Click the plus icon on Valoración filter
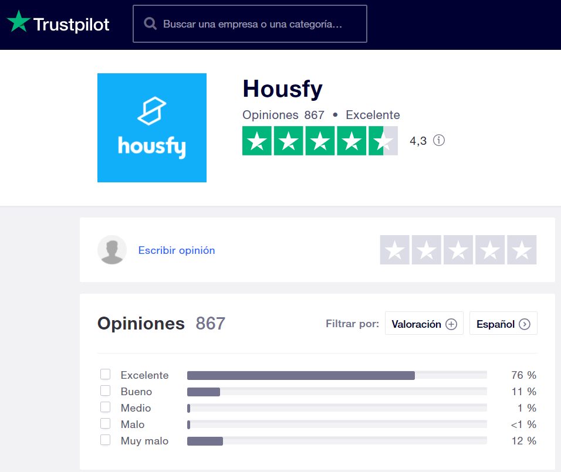The image size is (561, 472). [x=451, y=324]
